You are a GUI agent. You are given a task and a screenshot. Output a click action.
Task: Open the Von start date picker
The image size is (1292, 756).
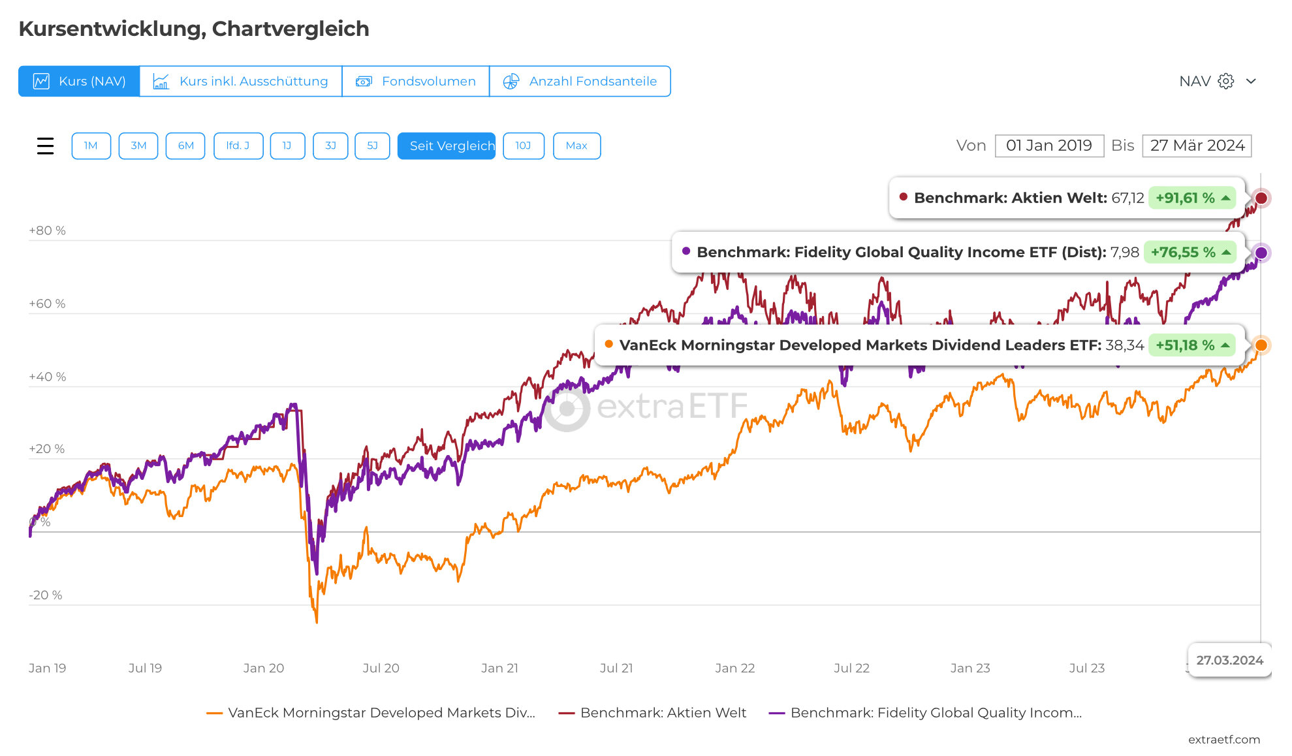point(1048,146)
